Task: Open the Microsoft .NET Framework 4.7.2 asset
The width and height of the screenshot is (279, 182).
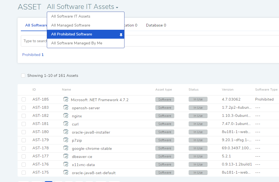Action: click(100, 100)
